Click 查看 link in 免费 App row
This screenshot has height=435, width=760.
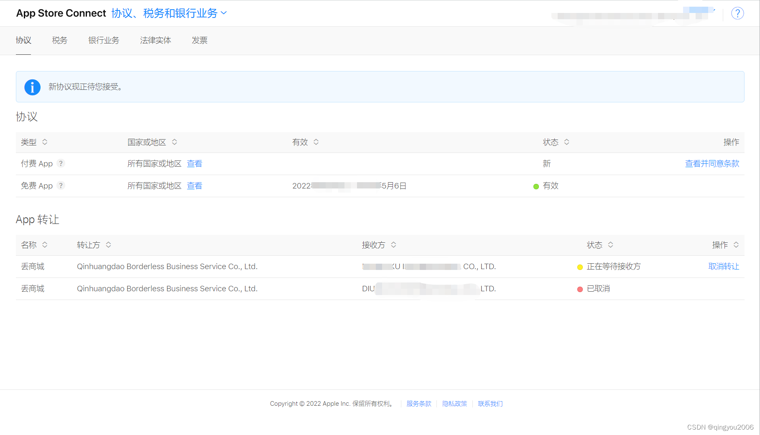[x=194, y=186]
